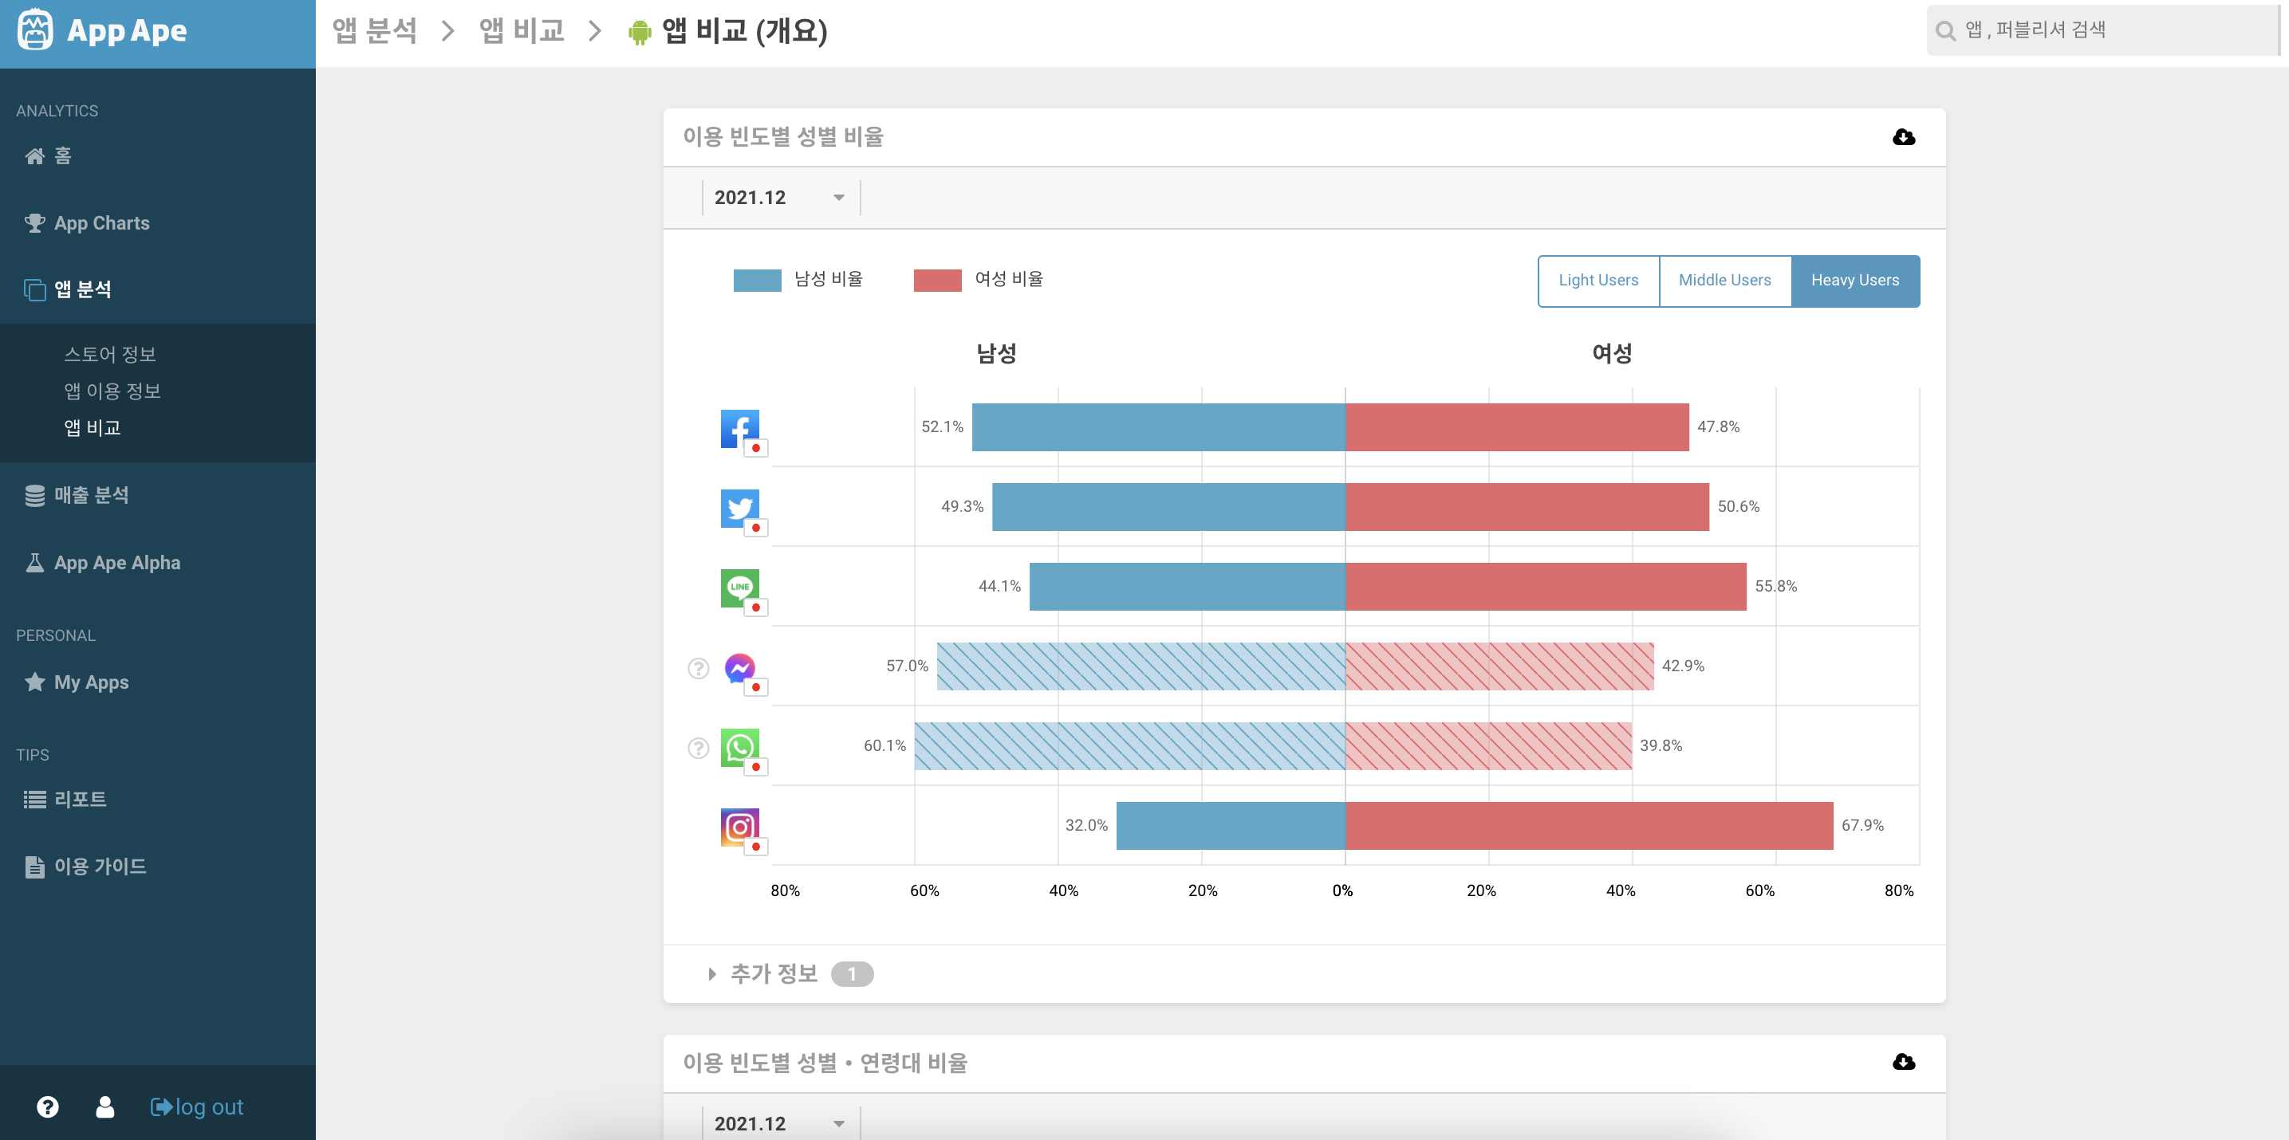Click the Facebook app icon
Screen dimensions: 2289x1140
740,429
